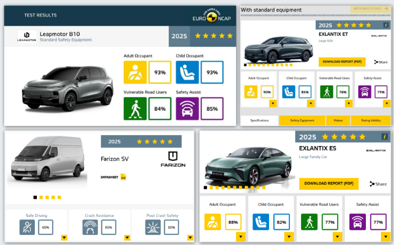Click EXLANTIX ET Safety Assist icon

364,92
